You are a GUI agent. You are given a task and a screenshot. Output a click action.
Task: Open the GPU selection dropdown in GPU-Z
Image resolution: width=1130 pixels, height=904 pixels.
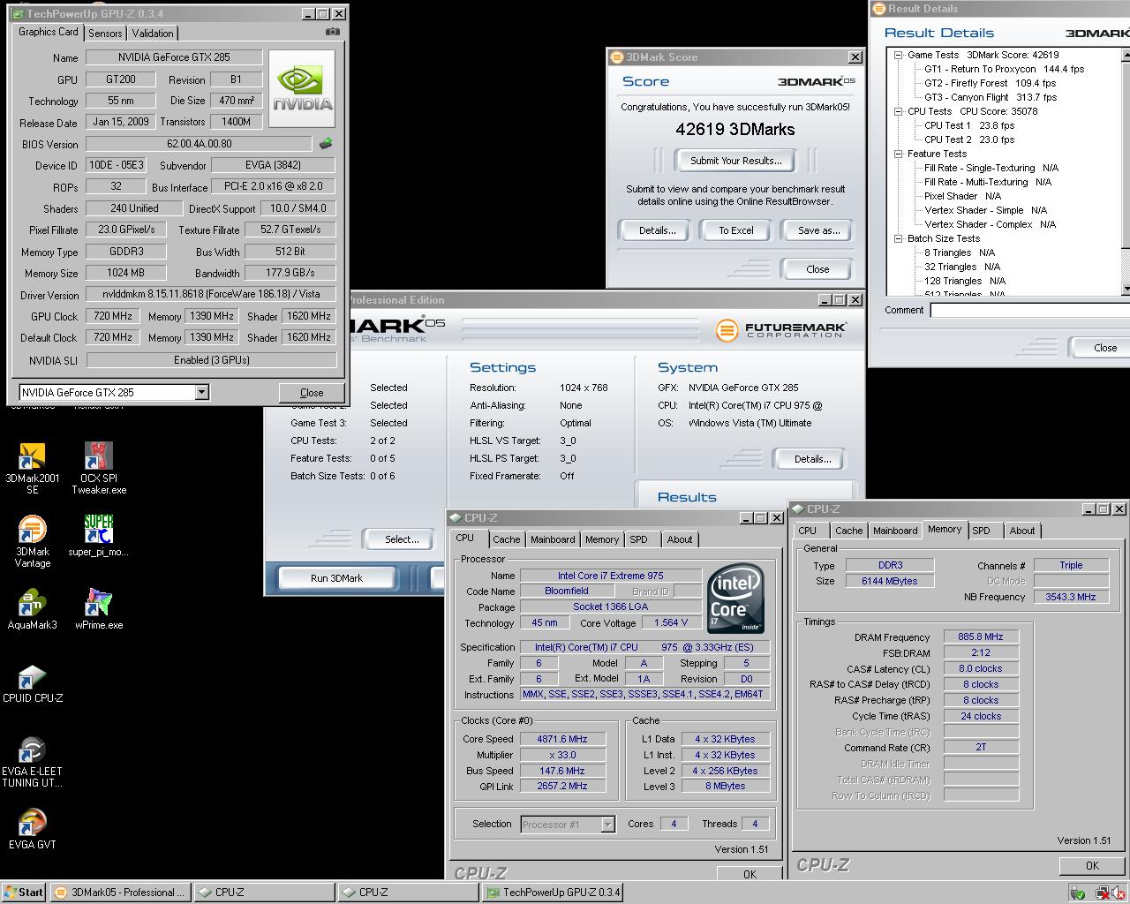(x=201, y=392)
